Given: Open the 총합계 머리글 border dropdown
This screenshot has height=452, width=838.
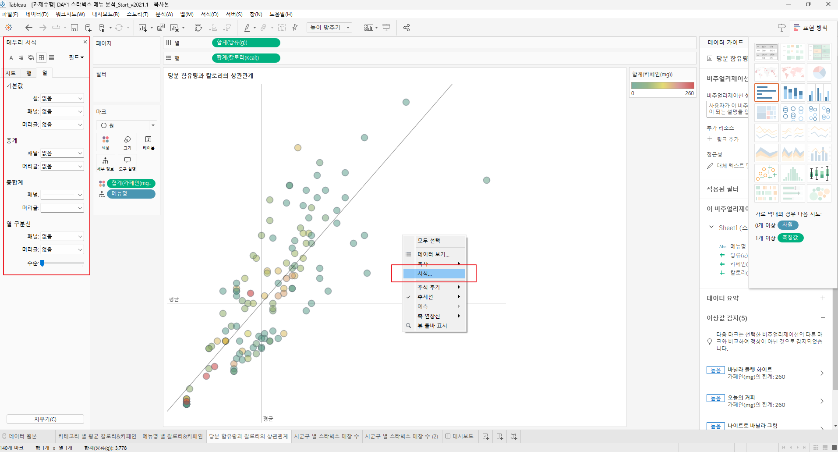Looking at the screenshot, I should point(62,208).
